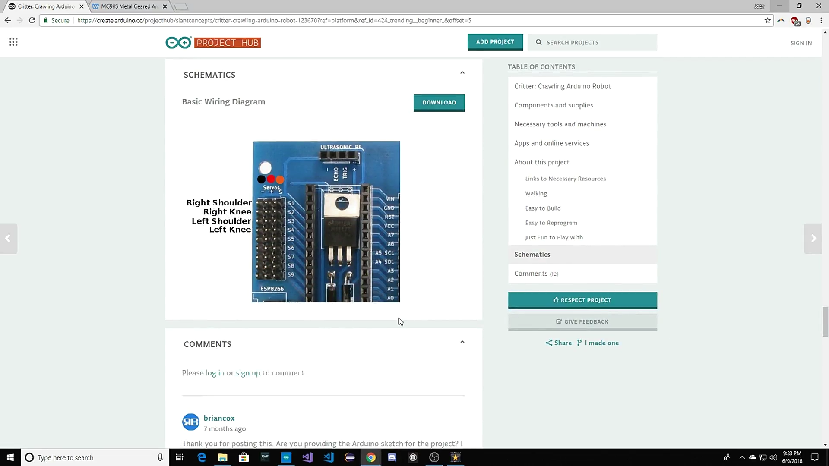Click the log in link

[215, 373]
